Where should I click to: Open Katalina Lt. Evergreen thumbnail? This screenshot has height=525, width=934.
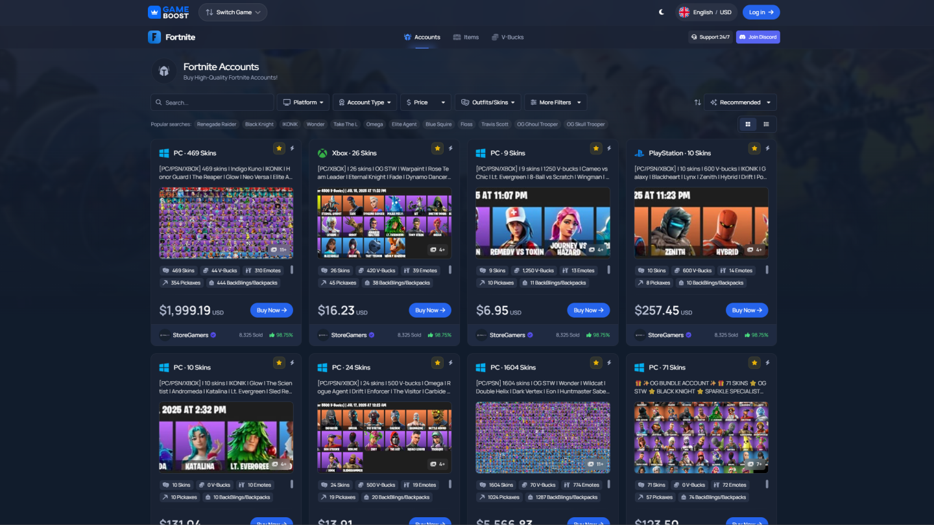click(x=226, y=437)
